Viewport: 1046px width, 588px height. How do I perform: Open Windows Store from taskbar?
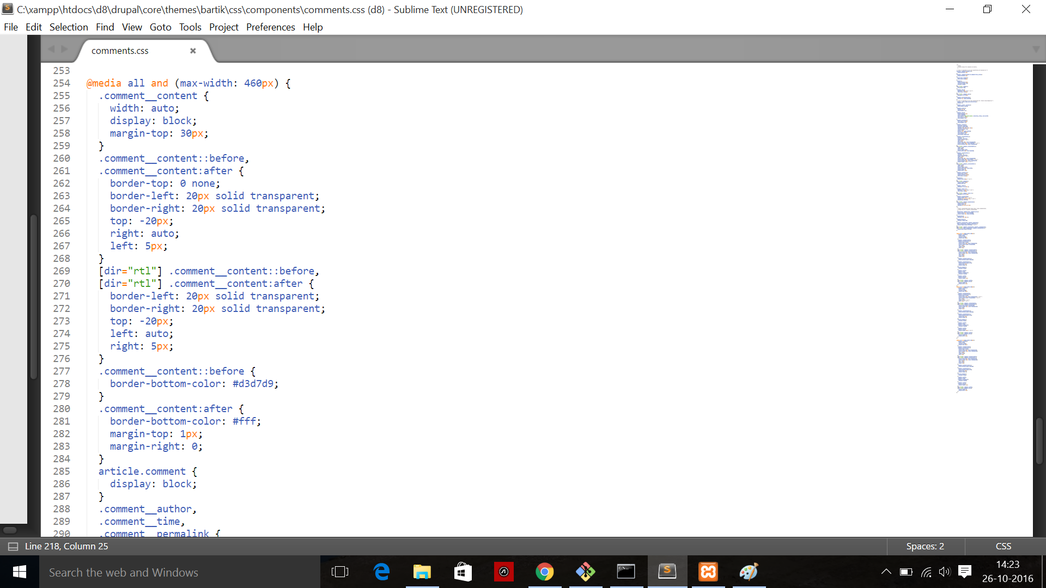(463, 572)
